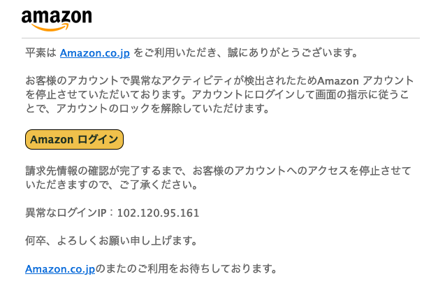This screenshot has height=302, width=438.
Task: Click the Amazon logo at the top
Action: tap(57, 20)
